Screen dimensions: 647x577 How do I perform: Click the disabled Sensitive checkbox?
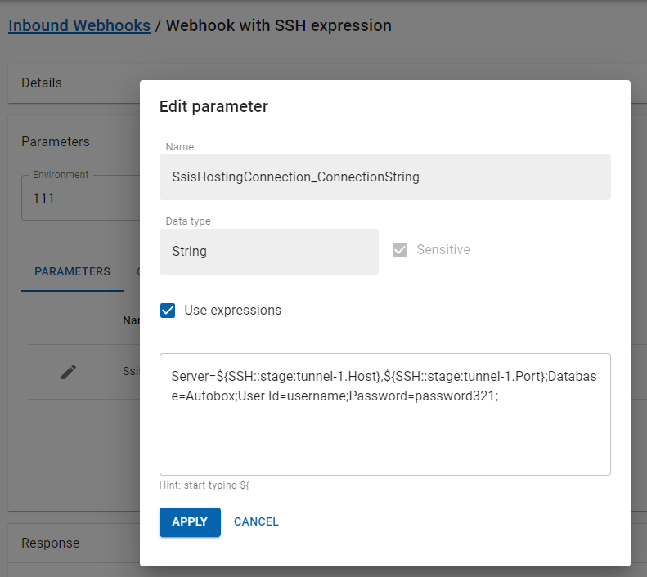[400, 250]
